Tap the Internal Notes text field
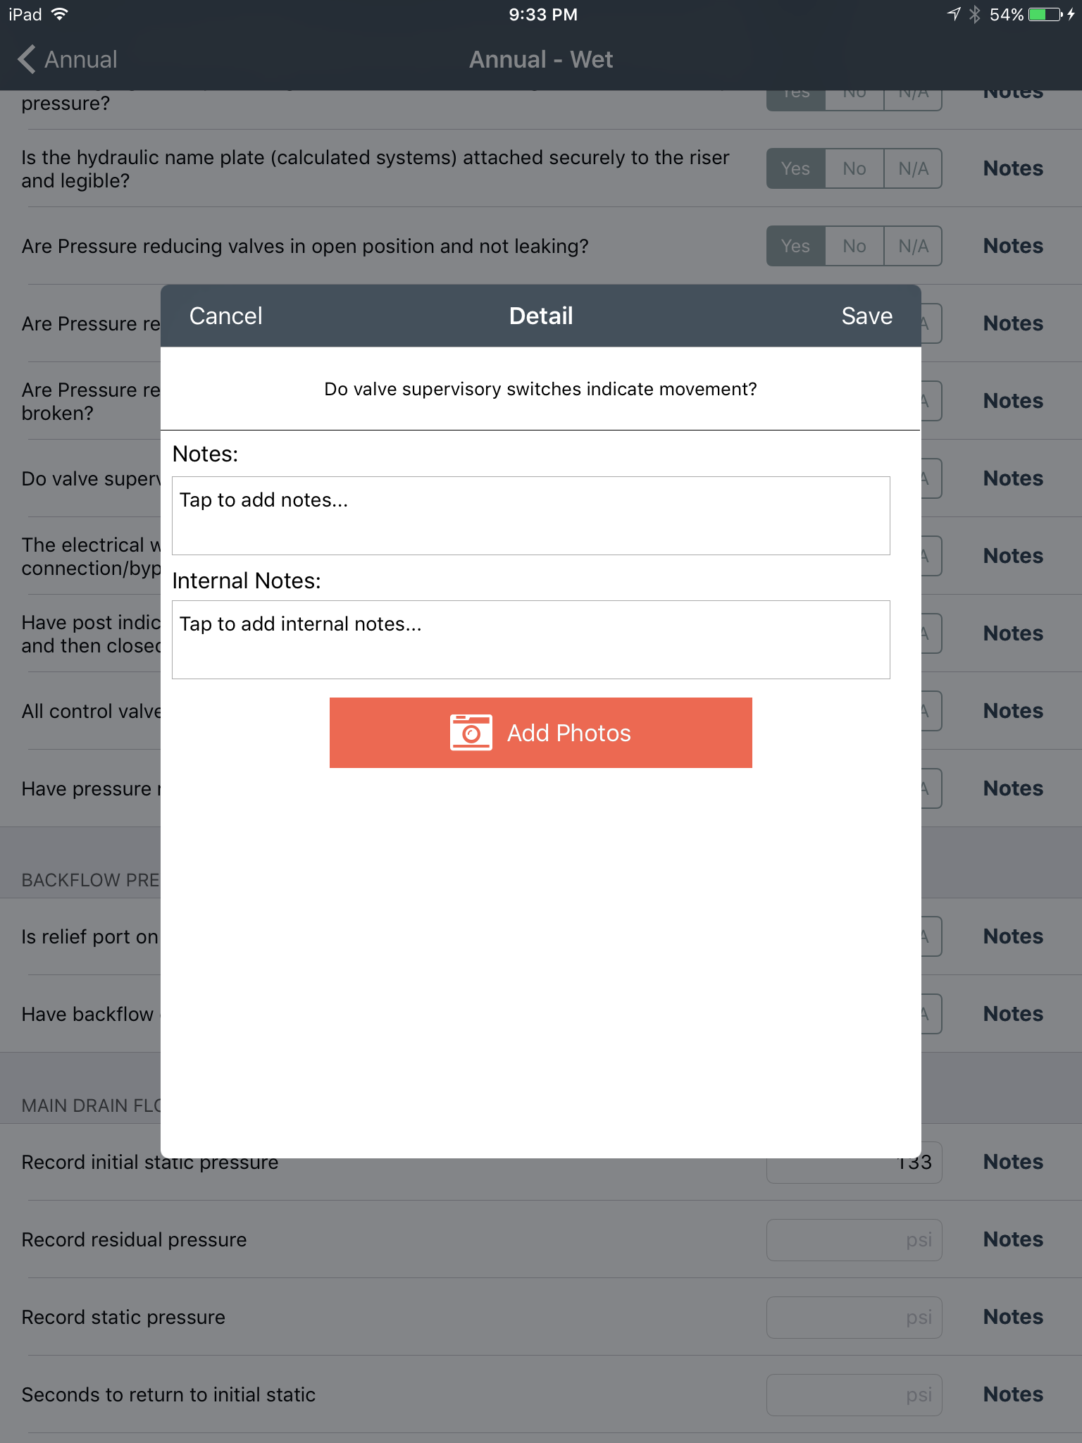 (531, 640)
